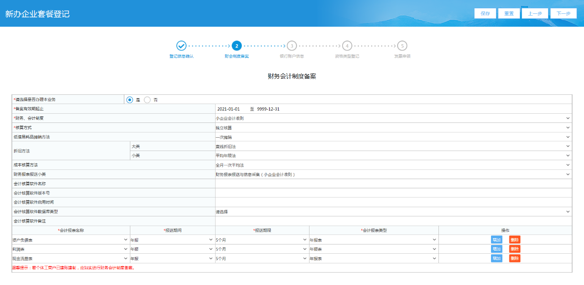Click the completed step 1 checkmark icon
The height and width of the screenshot is (285, 584).
tap(181, 46)
